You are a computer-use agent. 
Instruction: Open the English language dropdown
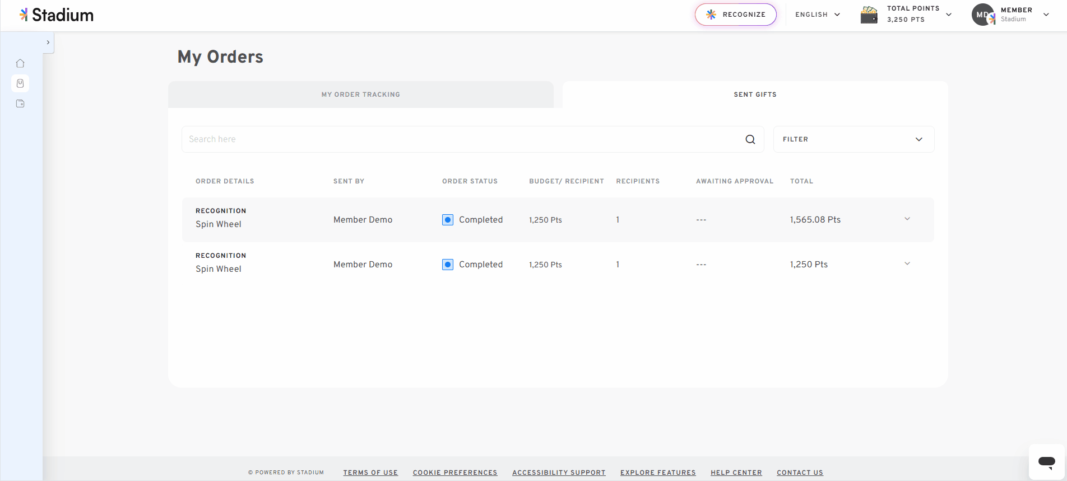pos(818,15)
